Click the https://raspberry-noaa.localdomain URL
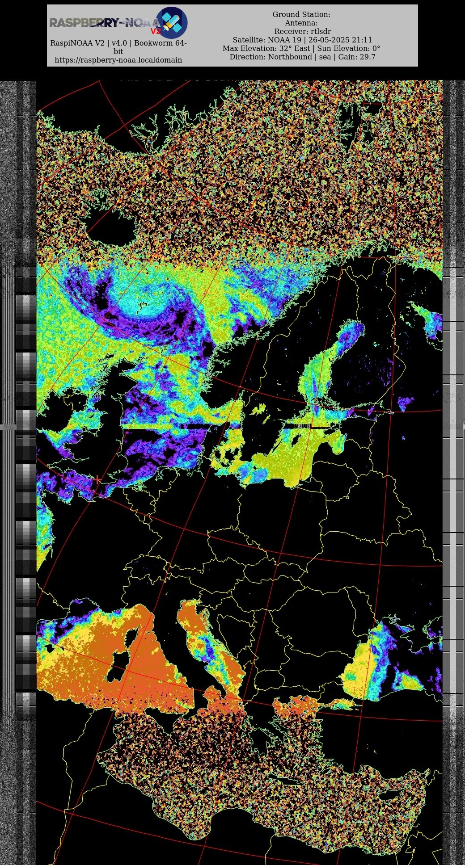Image resolution: width=465 pixels, height=865 pixels. tap(118, 60)
